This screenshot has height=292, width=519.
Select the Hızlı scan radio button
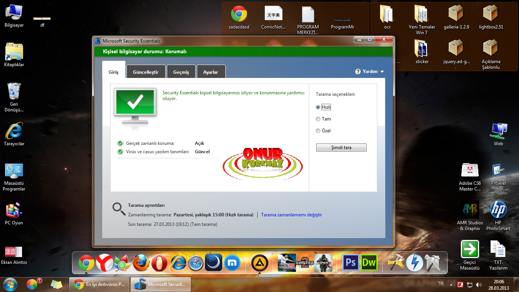(318, 107)
